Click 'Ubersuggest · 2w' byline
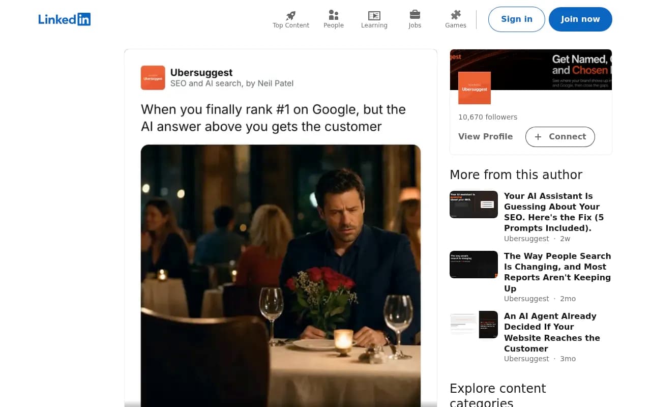Screen dimensions: 651x407 tap(537, 239)
